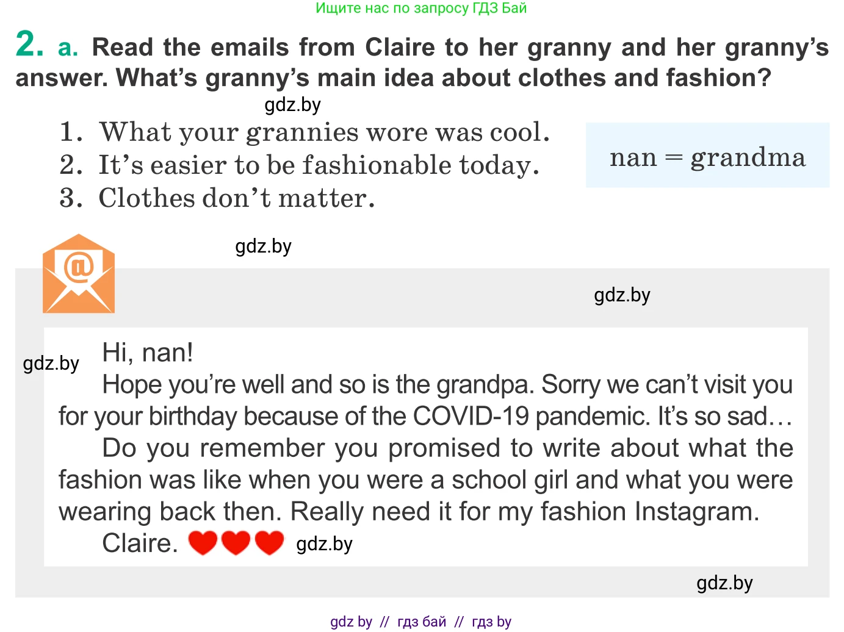Click the green header text "Ищите нас по запросу ГДЗ Бай"

point(421,9)
